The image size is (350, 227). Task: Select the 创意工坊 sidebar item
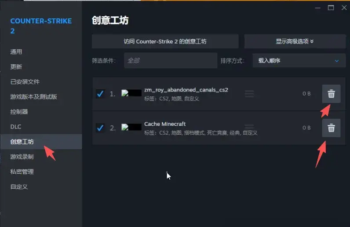[x=41, y=142]
